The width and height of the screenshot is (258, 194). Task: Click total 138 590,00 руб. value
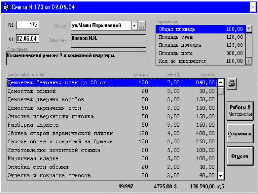point(208,187)
